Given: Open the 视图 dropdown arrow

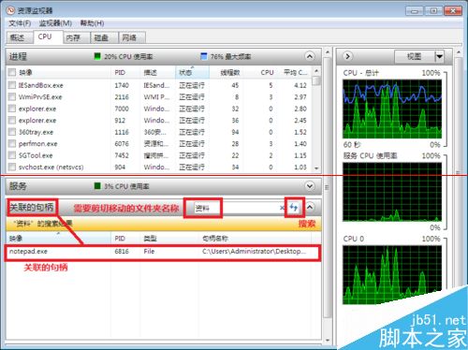Looking at the screenshot, I should [439, 56].
